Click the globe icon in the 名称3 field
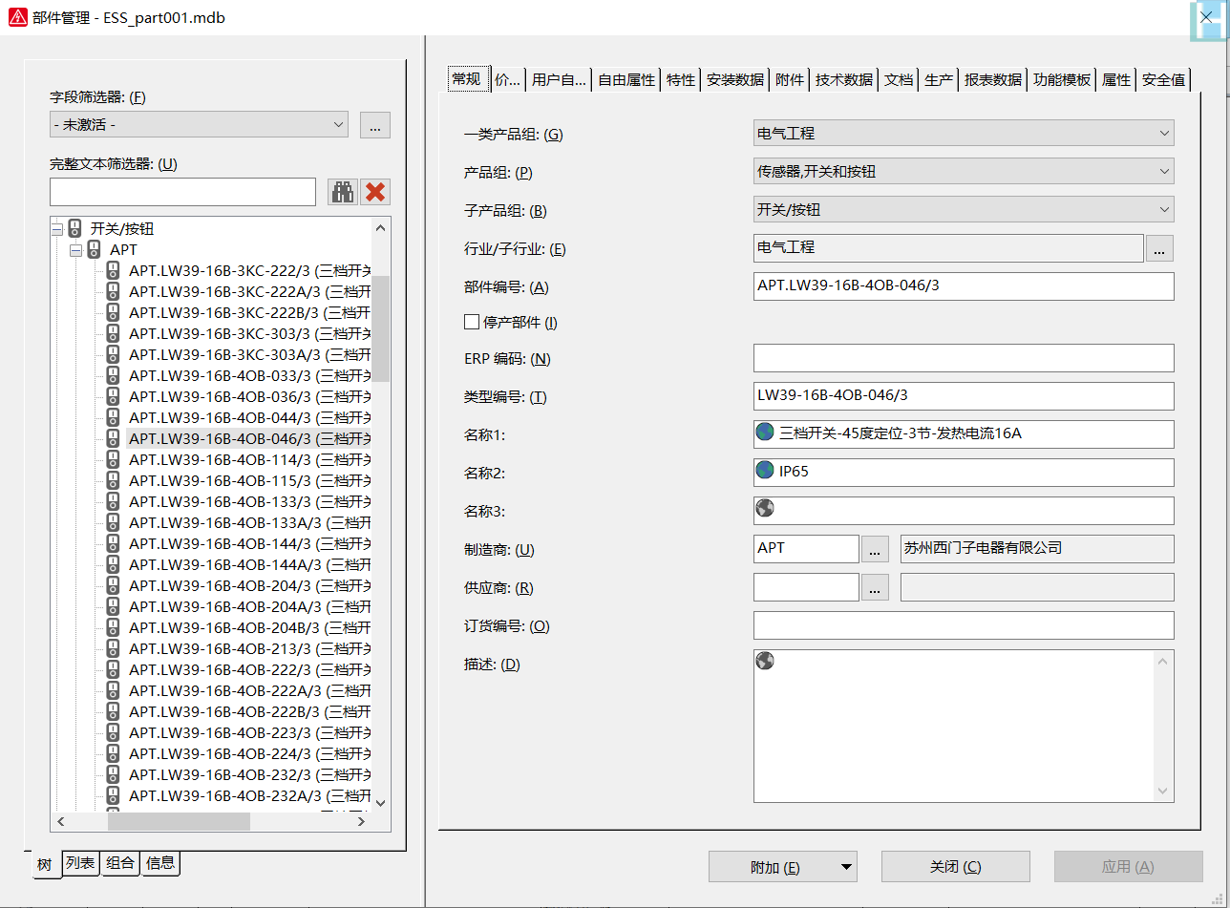 point(764,508)
